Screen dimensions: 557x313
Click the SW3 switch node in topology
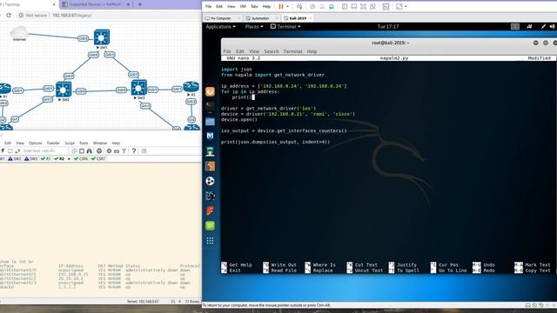coord(138,88)
